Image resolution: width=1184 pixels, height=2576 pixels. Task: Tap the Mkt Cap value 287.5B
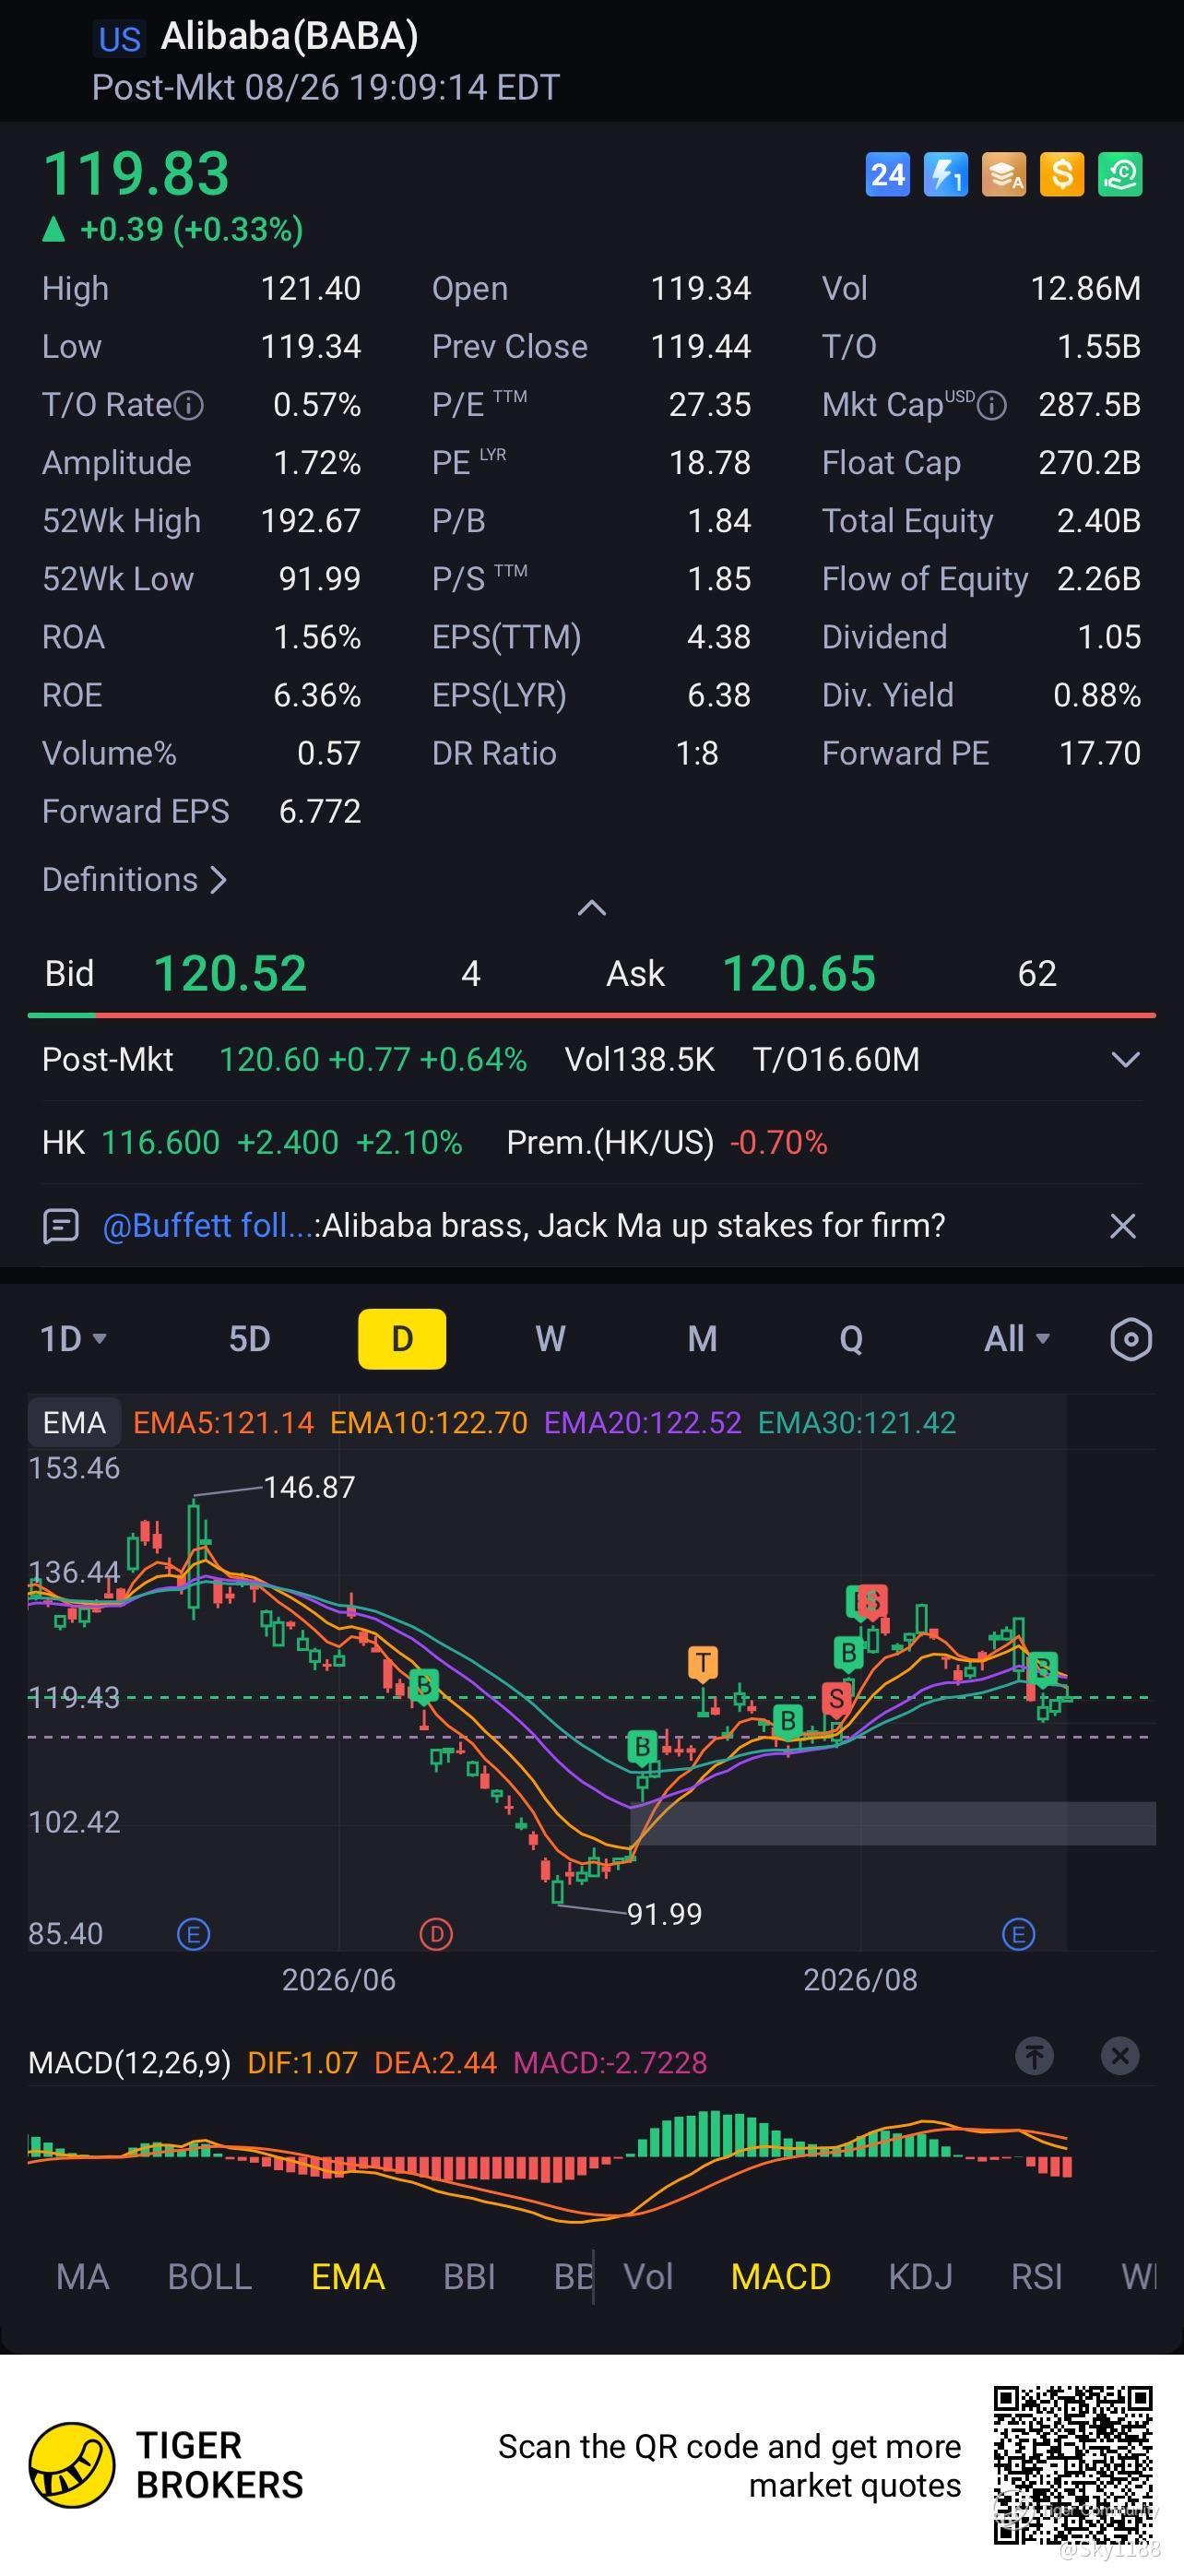(x=1090, y=405)
